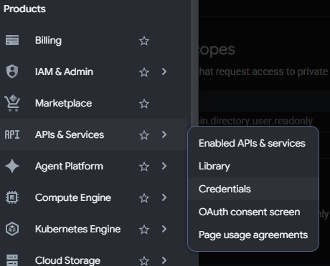Toggle the Compute Engine star
330x266 pixels.
pos(144,198)
